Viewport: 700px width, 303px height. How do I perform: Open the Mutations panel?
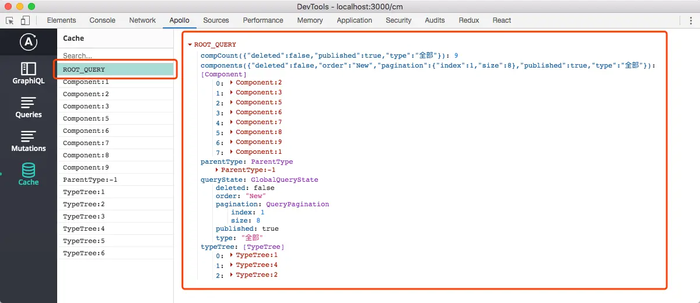28,141
